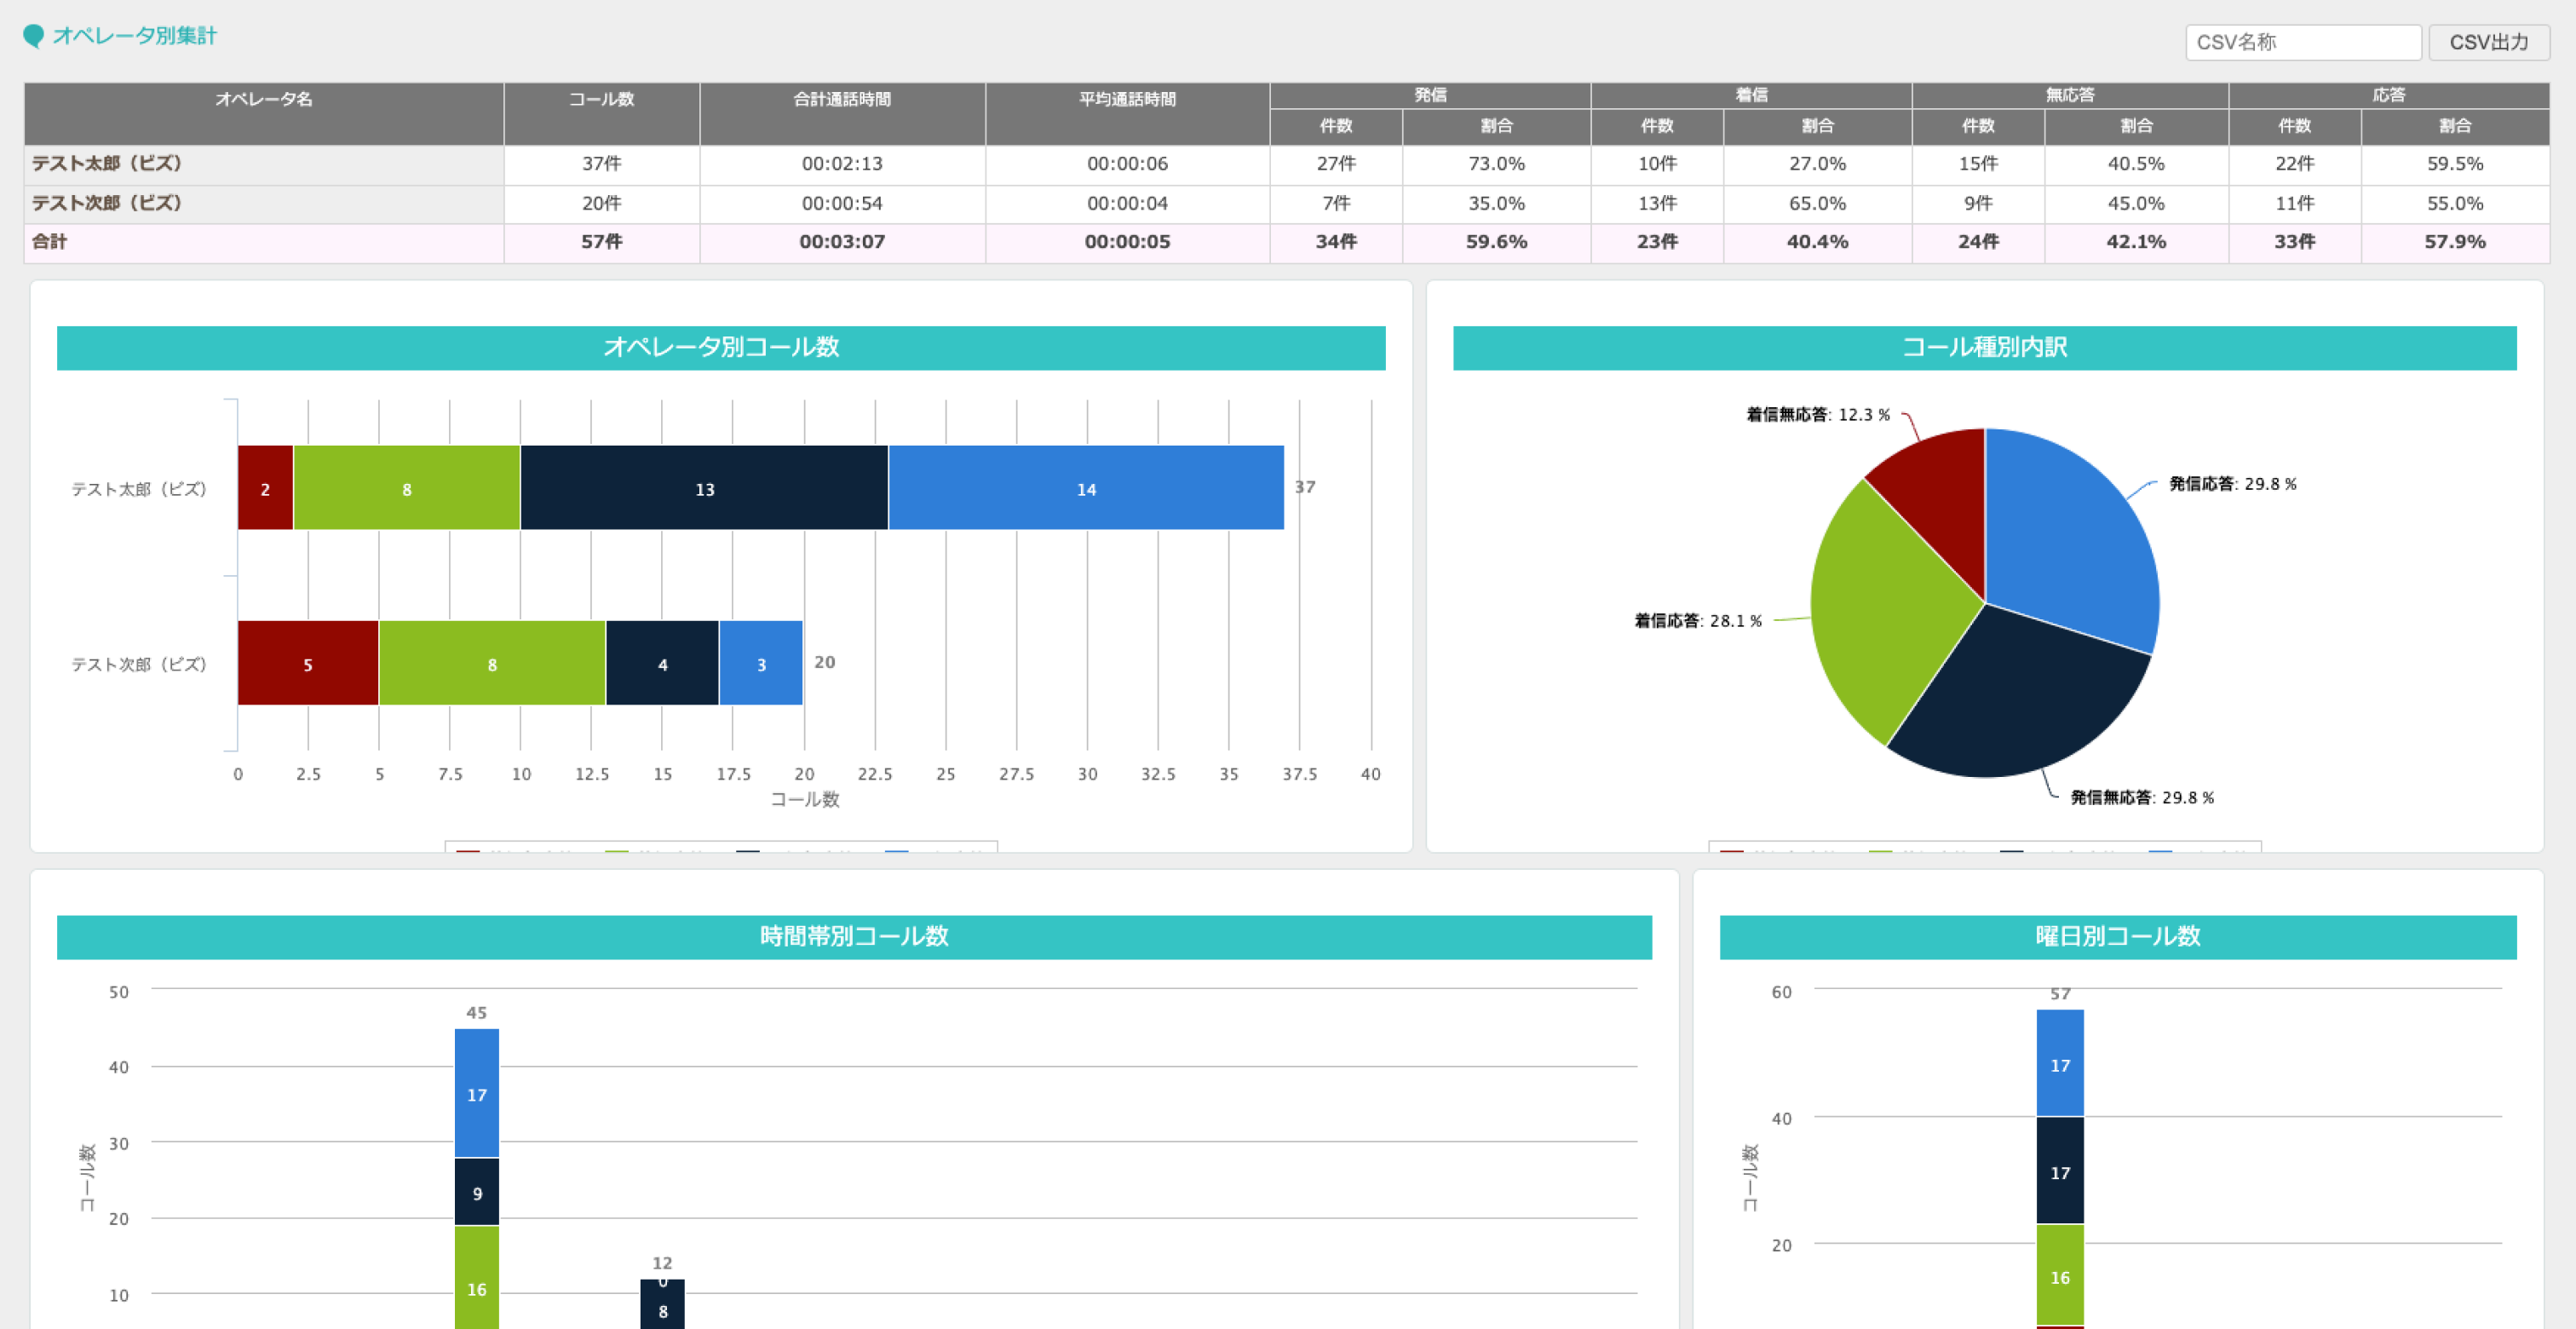The width and height of the screenshot is (2576, 1329).
Task: Click the 着信応答: 28.1 % pie label
Action: 1698,621
